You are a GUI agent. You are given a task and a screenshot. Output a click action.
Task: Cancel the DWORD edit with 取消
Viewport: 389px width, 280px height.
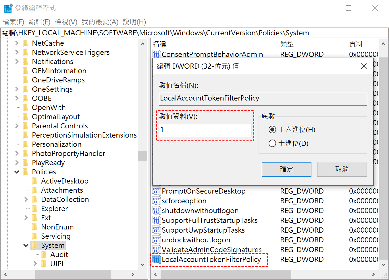pos(342,169)
